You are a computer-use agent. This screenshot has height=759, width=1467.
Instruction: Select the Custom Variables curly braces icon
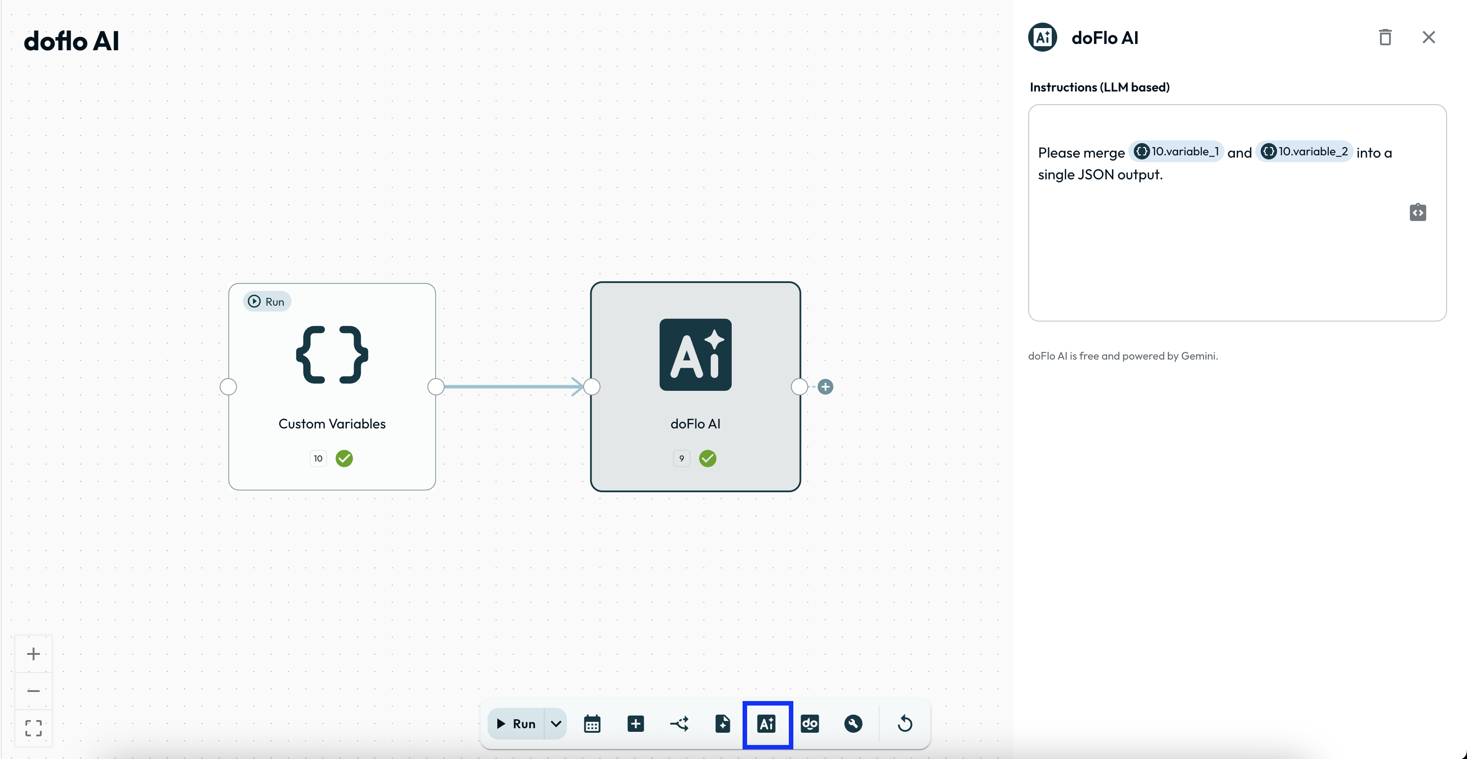pyautogui.click(x=332, y=355)
